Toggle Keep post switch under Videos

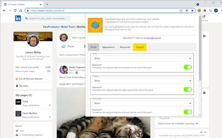[188, 89]
